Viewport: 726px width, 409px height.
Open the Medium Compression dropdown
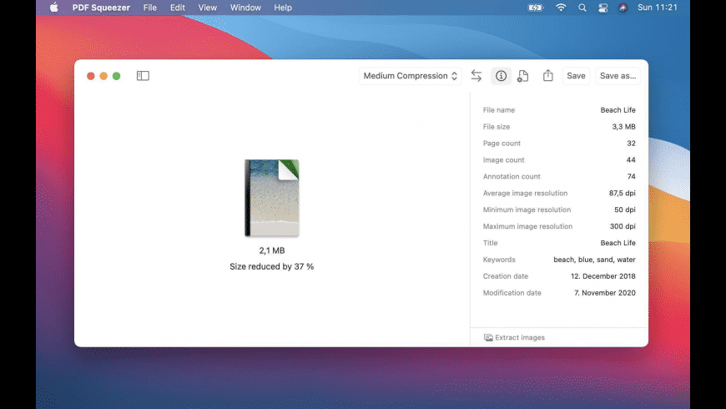coord(411,76)
